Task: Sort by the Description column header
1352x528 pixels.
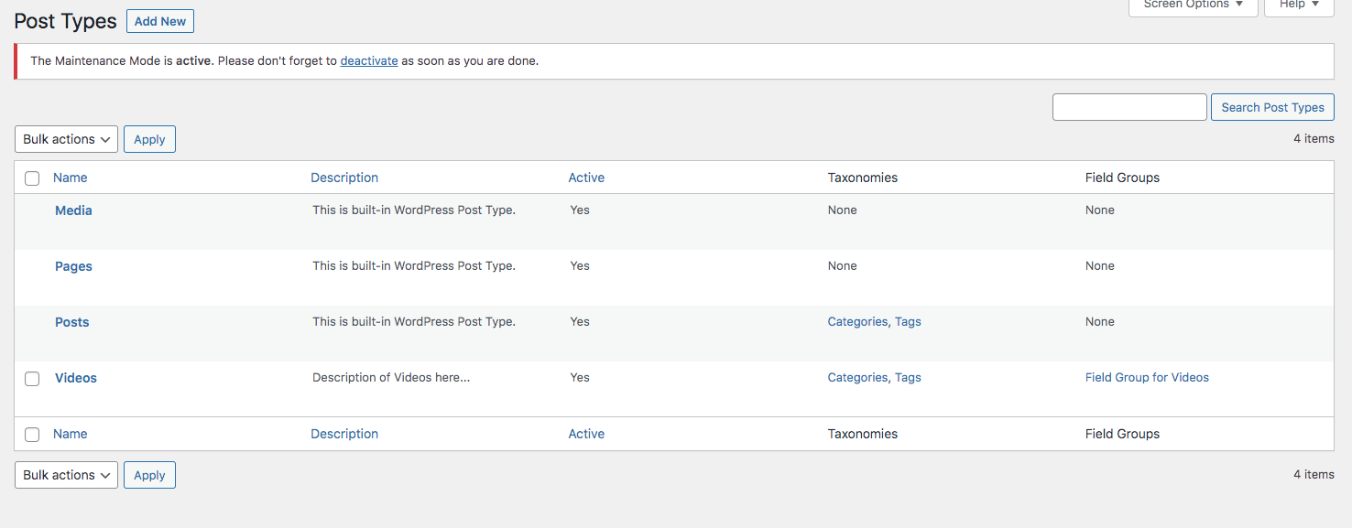Action: pyautogui.click(x=343, y=178)
